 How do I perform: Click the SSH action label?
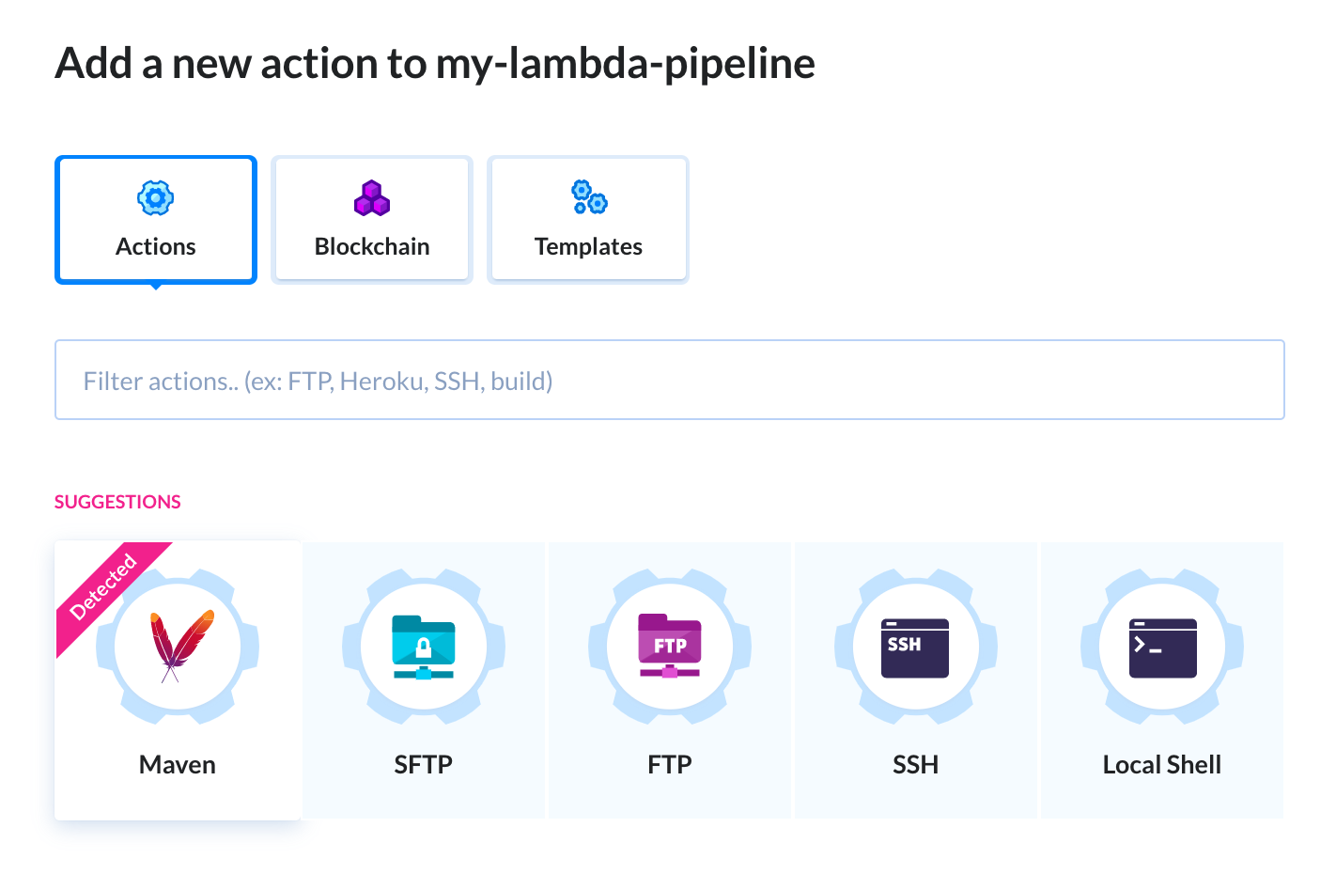click(x=916, y=765)
